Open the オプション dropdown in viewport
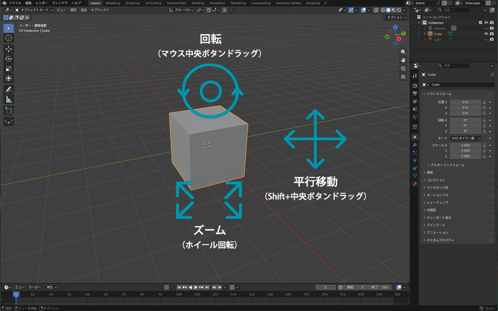 [396, 17]
